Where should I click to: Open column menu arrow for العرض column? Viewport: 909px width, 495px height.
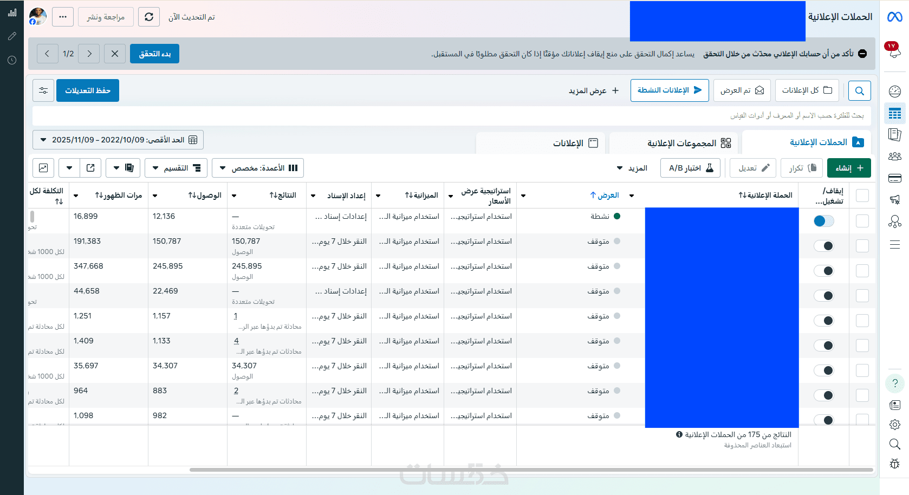(x=632, y=196)
